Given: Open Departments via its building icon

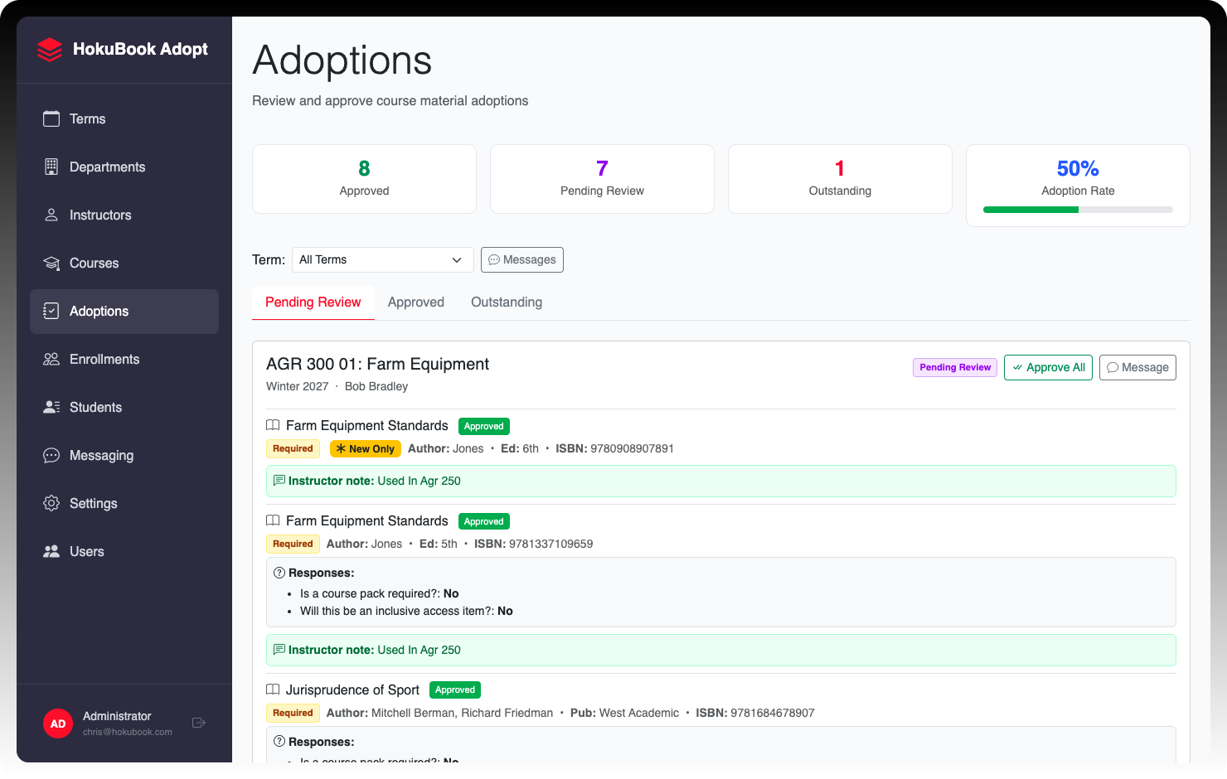Looking at the screenshot, I should point(51,167).
